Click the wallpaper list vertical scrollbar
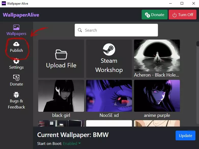This screenshot has height=149, width=199. tap(198, 83)
